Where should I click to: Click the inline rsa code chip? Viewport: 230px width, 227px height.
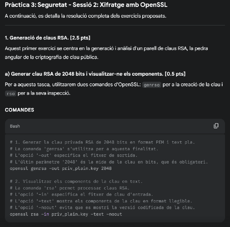tap(10, 94)
